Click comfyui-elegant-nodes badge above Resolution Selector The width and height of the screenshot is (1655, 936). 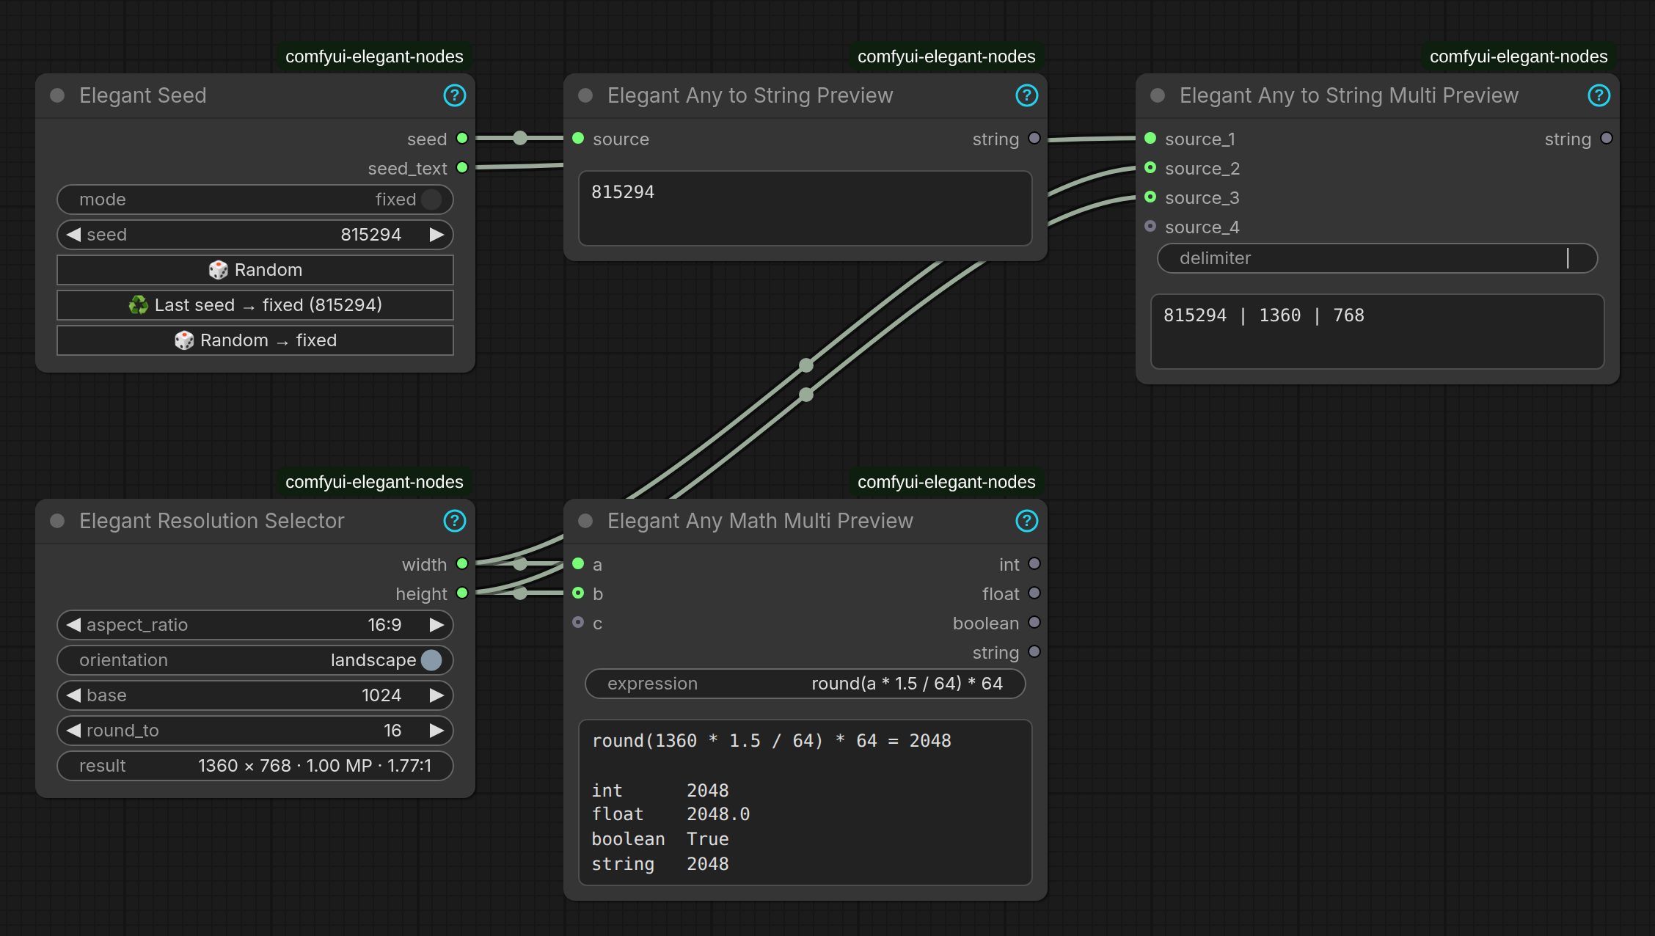374,482
